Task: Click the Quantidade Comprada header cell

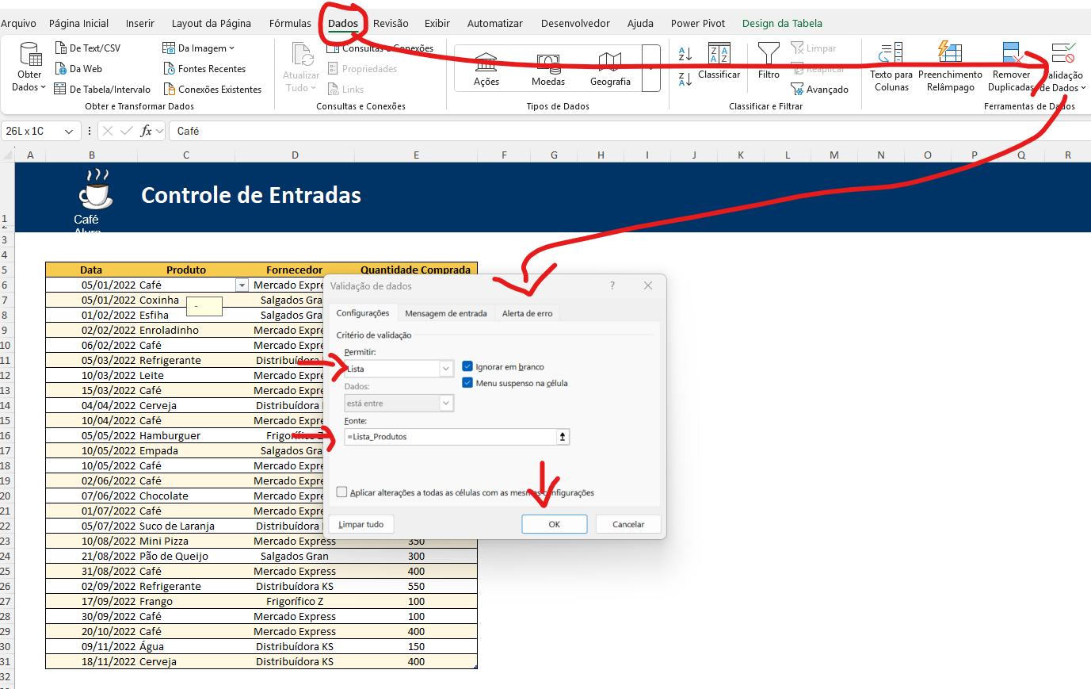Action: click(416, 270)
